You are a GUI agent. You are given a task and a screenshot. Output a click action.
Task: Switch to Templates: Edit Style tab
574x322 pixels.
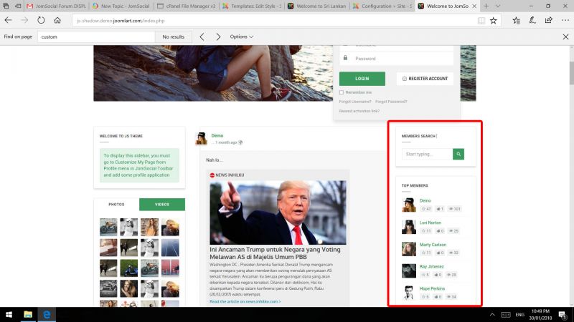pyautogui.click(x=252, y=6)
